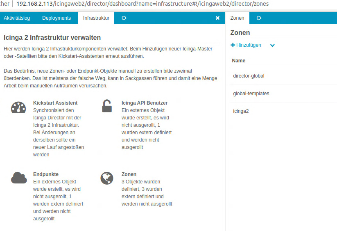Refresh the Zonen panel using reload icon
This screenshot has width=337, height=231.
point(259,18)
